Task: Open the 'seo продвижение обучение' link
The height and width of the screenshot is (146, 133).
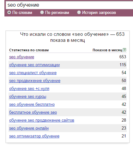Action: pos(35,81)
